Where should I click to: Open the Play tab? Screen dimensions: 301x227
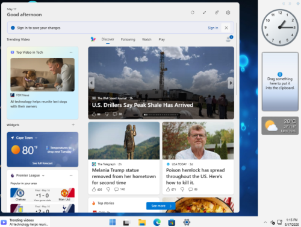162,39
